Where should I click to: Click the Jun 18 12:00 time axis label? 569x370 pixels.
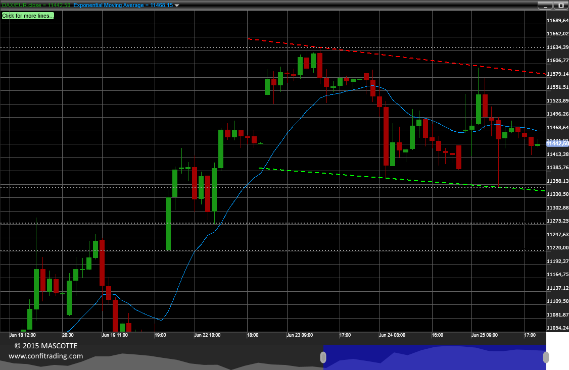coord(23,335)
